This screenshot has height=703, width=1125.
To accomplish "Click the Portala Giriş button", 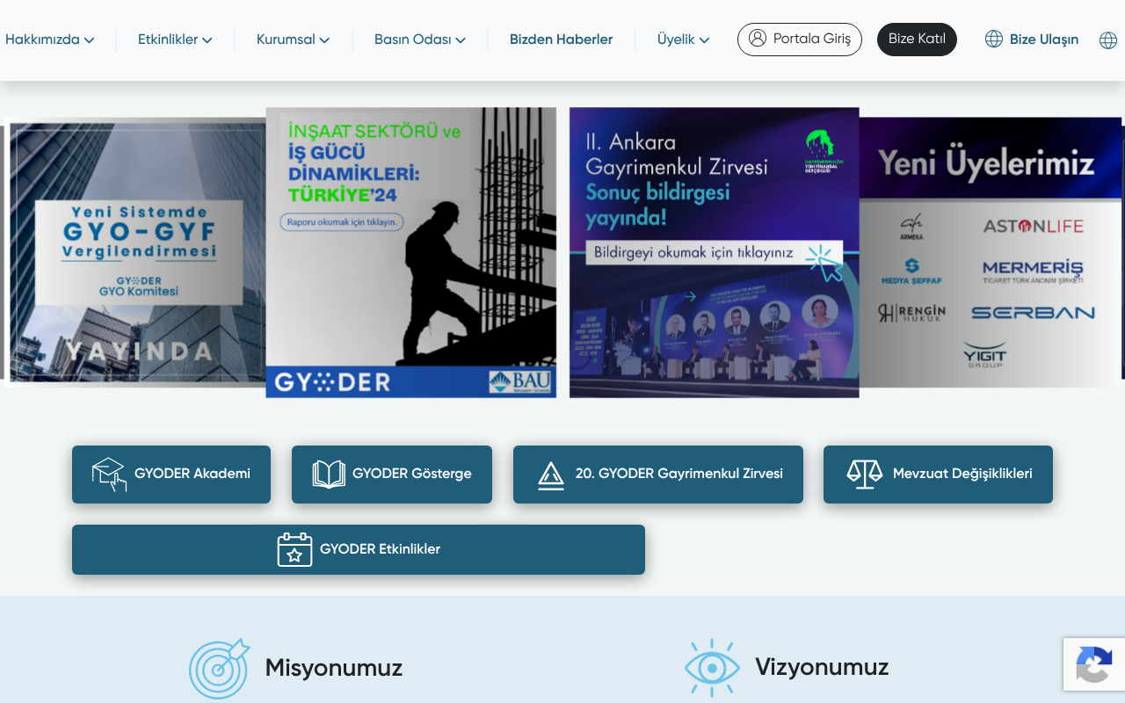I will pos(800,40).
